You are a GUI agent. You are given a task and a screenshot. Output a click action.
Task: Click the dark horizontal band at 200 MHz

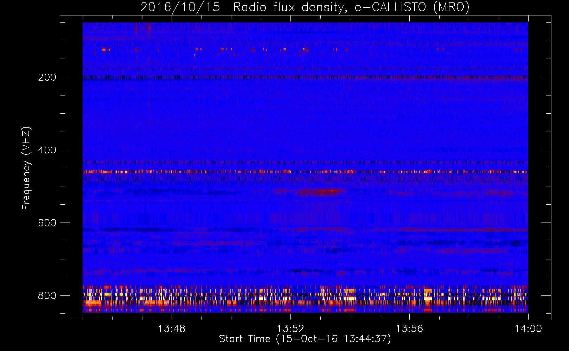(305, 77)
